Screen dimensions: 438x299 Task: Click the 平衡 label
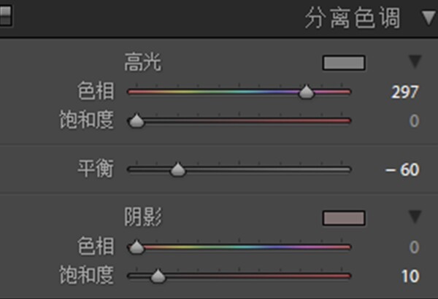[96, 168]
